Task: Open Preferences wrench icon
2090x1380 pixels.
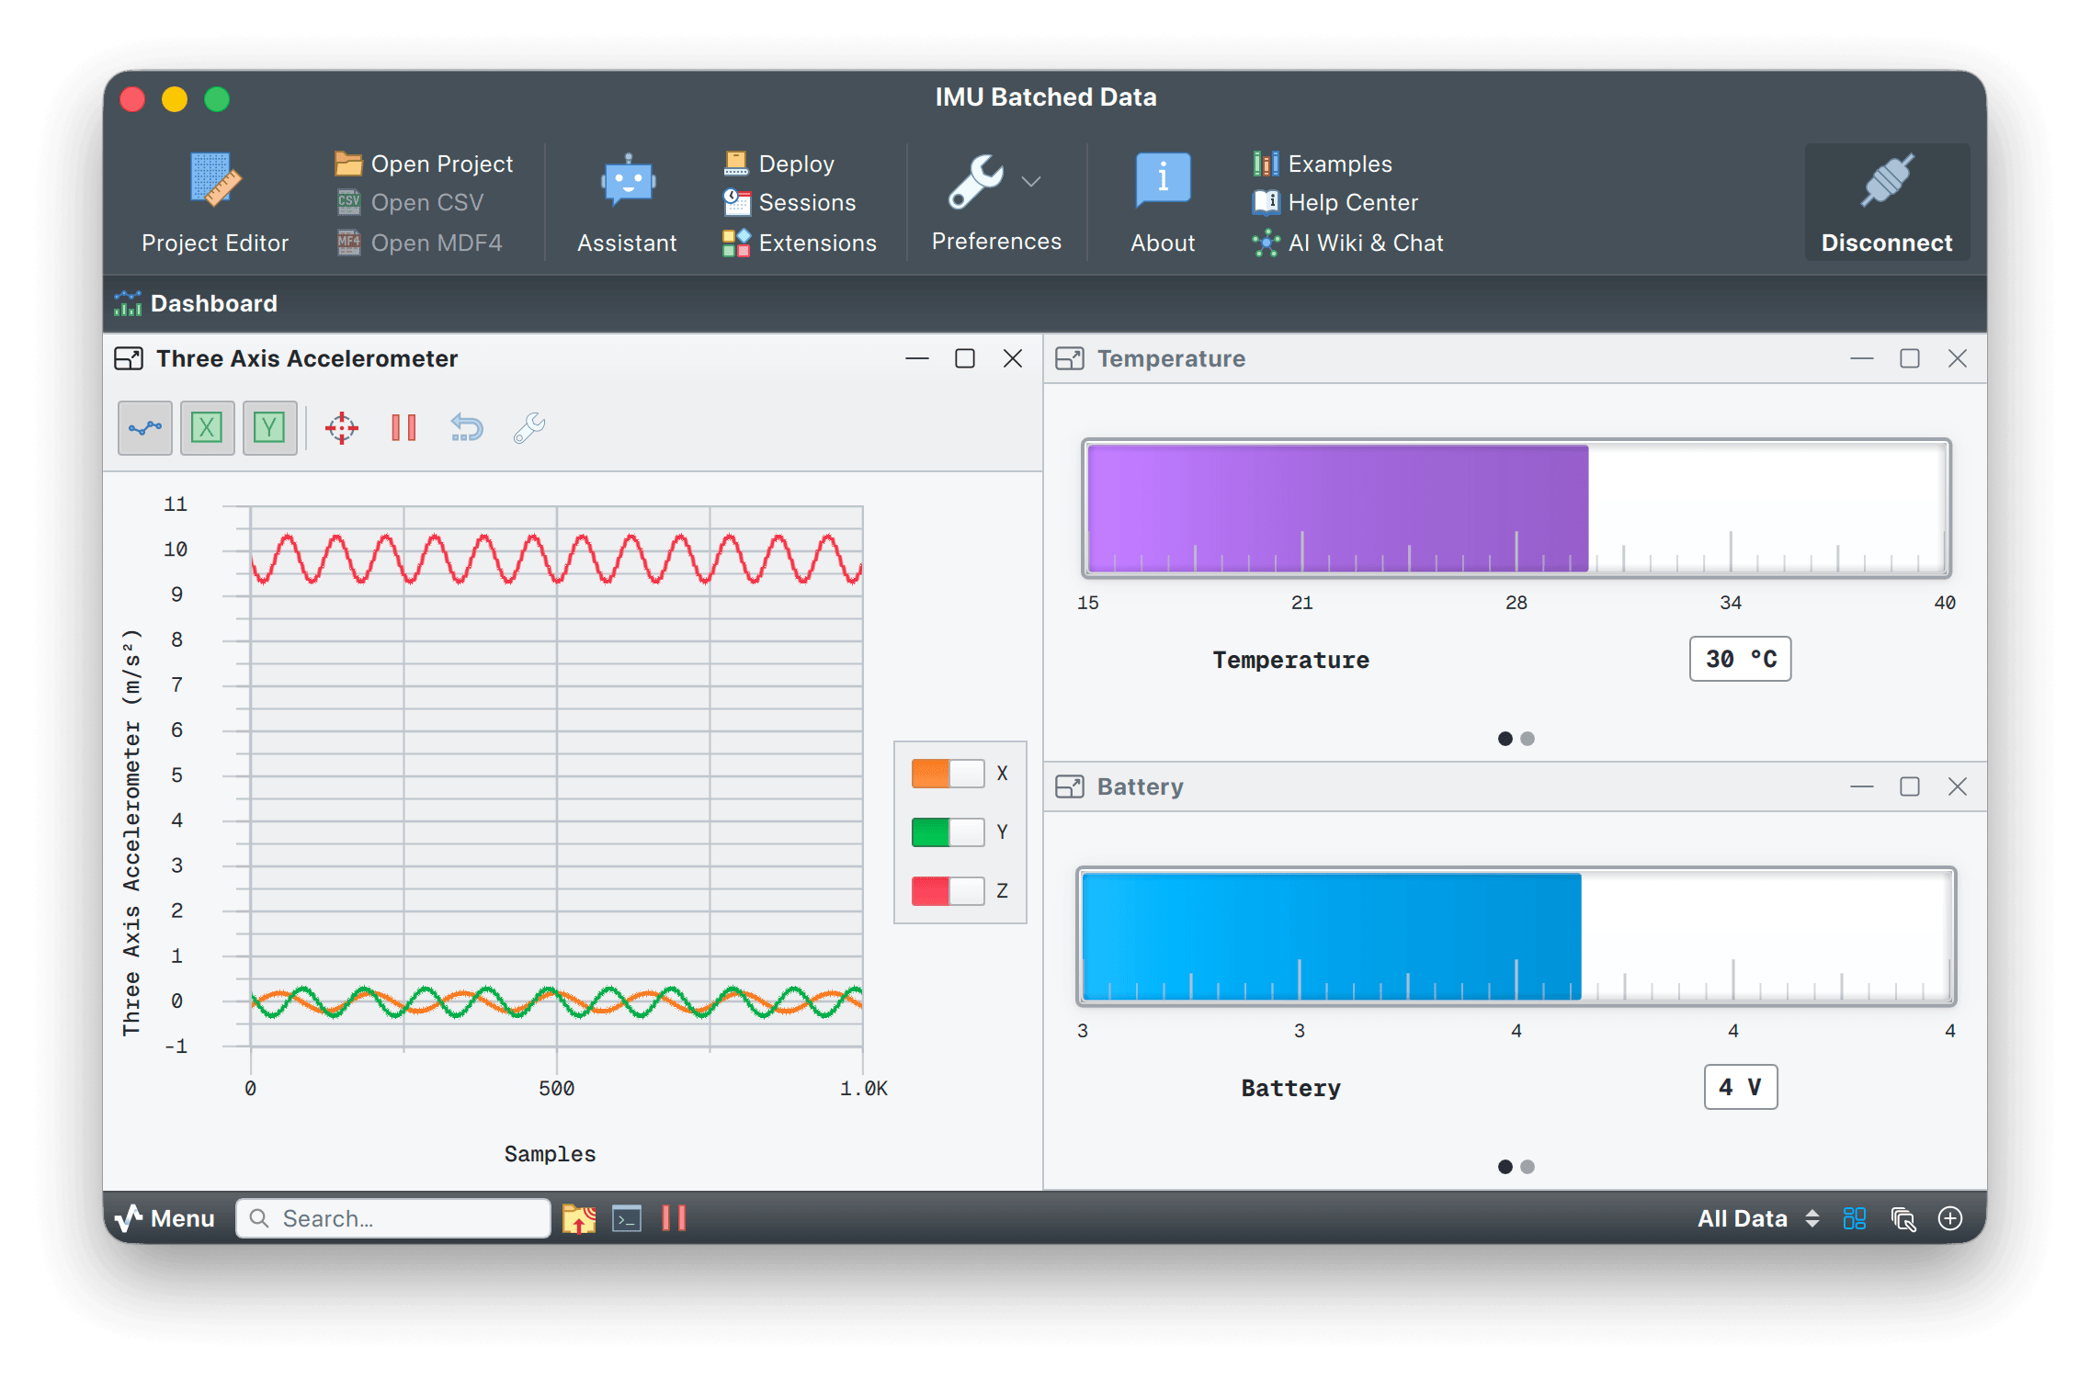Action: click(x=976, y=181)
